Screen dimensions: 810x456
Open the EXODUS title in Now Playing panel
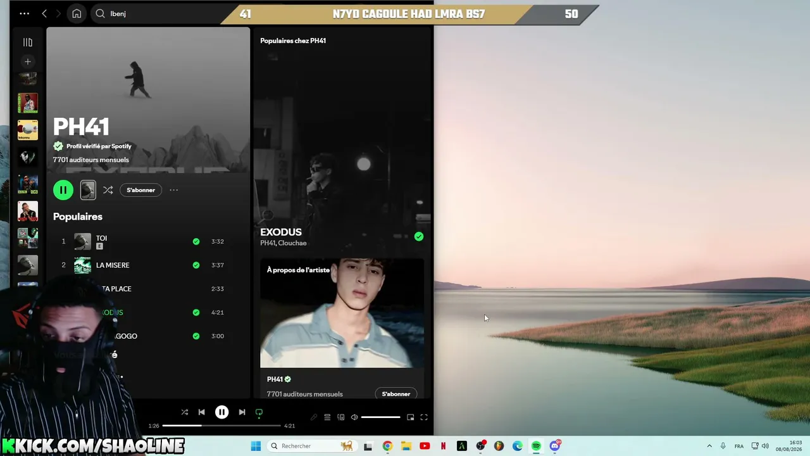click(x=281, y=232)
